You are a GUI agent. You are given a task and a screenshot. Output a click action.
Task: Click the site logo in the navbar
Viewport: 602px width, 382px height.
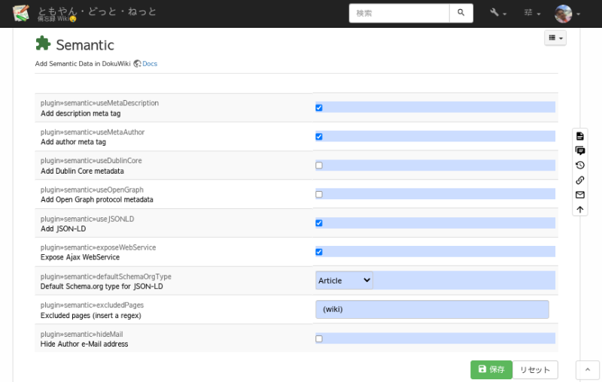pos(21,13)
